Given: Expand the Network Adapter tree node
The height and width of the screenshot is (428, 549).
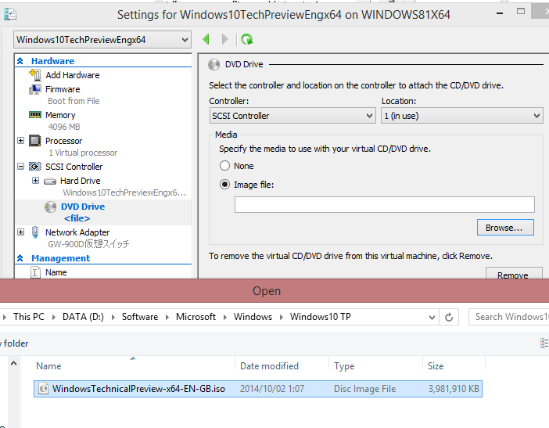Looking at the screenshot, I should pyautogui.click(x=20, y=232).
